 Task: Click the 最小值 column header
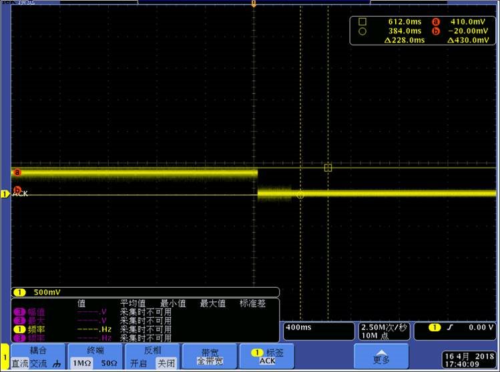click(x=173, y=303)
